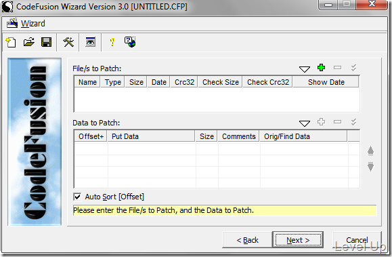Viewport: 392px width, 257px height.
Task: Click minus icon in Data to Patch row
Action: click(337, 122)
